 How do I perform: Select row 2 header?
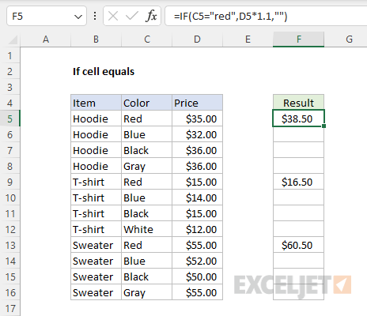pyautogui.click(x=10, y=71)
